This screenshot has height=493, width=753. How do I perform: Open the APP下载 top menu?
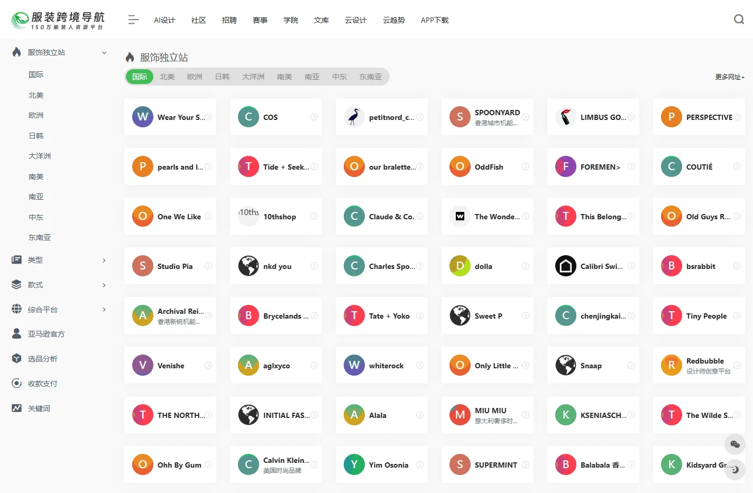(435, 20)
